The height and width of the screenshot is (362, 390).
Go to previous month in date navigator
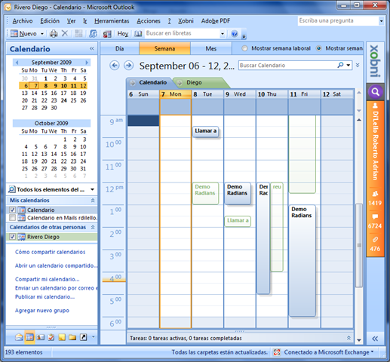pos(17,63)
